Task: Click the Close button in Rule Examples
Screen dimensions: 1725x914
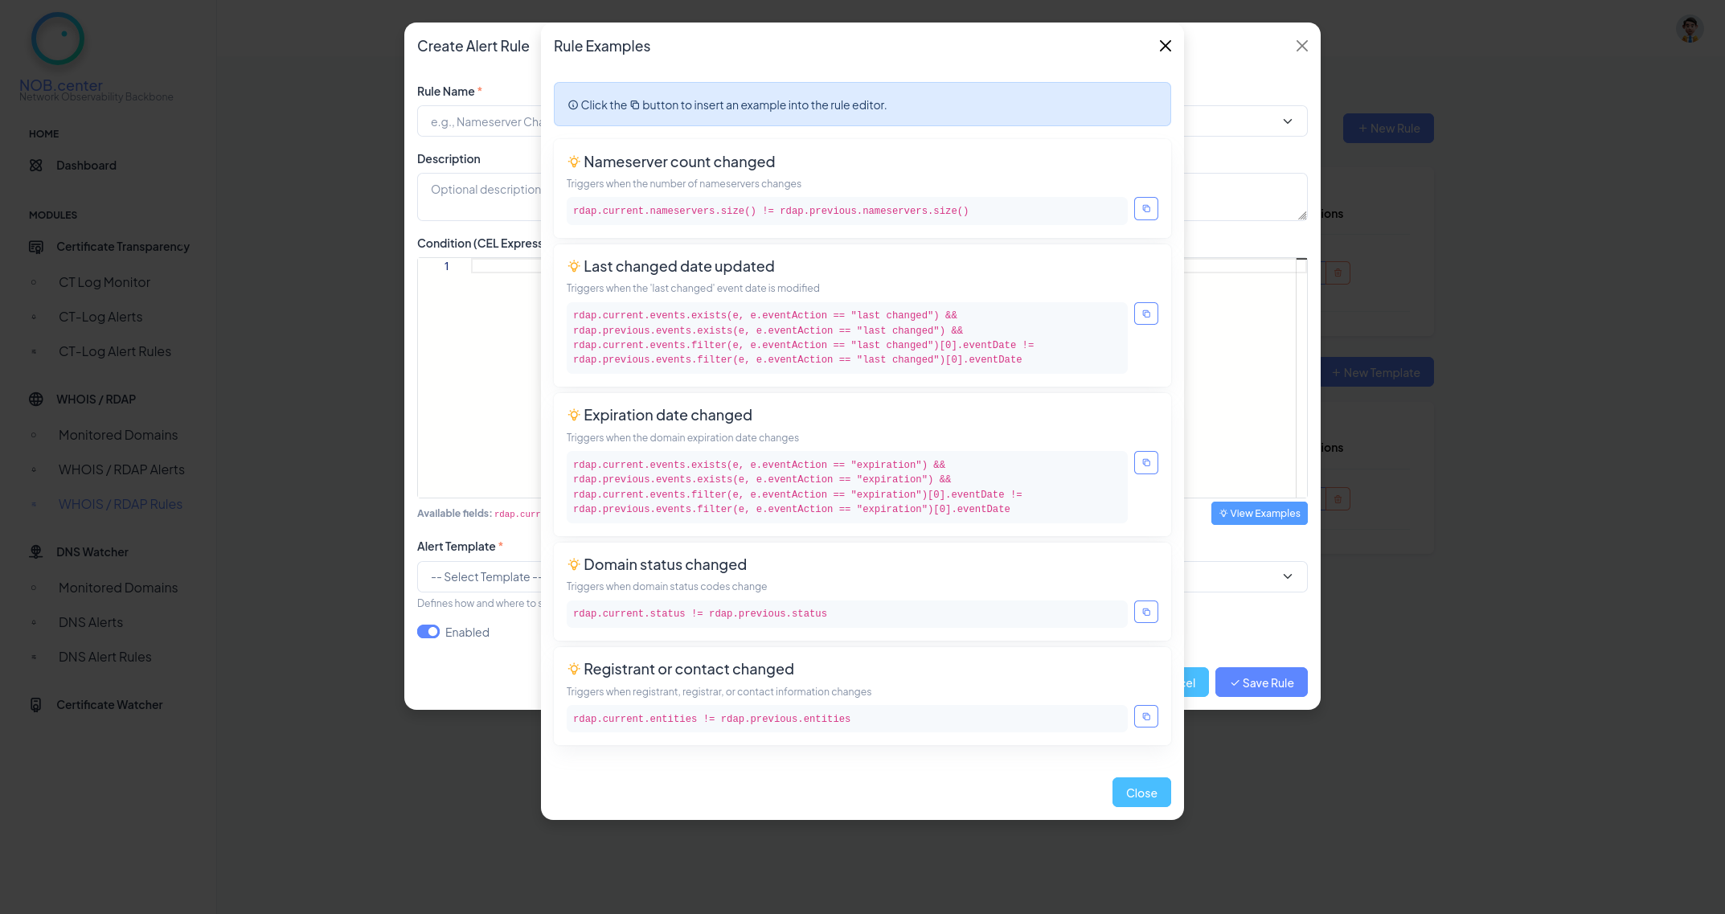Action: point(1141,793)
